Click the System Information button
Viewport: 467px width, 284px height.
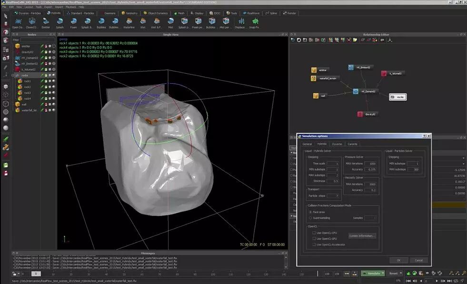362,236
